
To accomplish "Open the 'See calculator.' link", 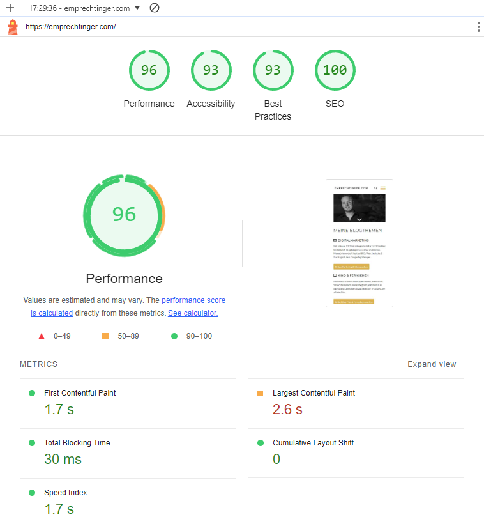I will (x=193, y=313).
